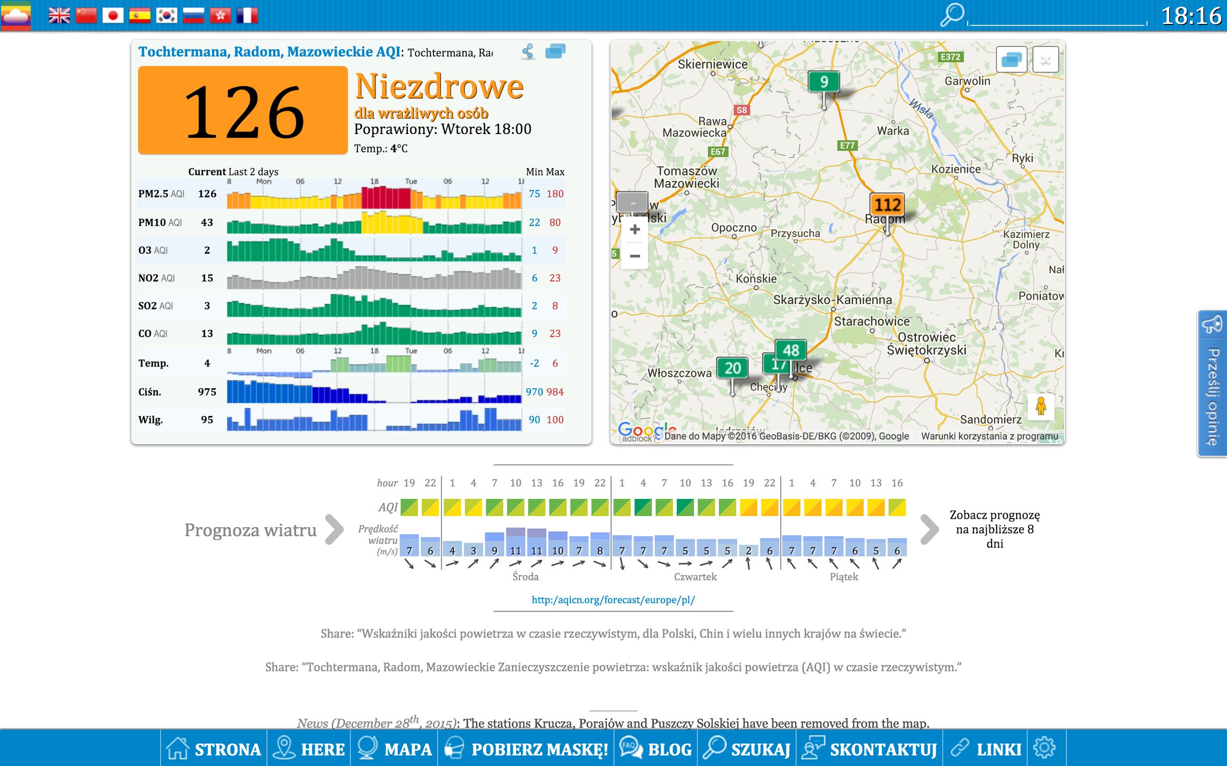Toggle map fullscreen with the expand button

[x=1045, y=60]
